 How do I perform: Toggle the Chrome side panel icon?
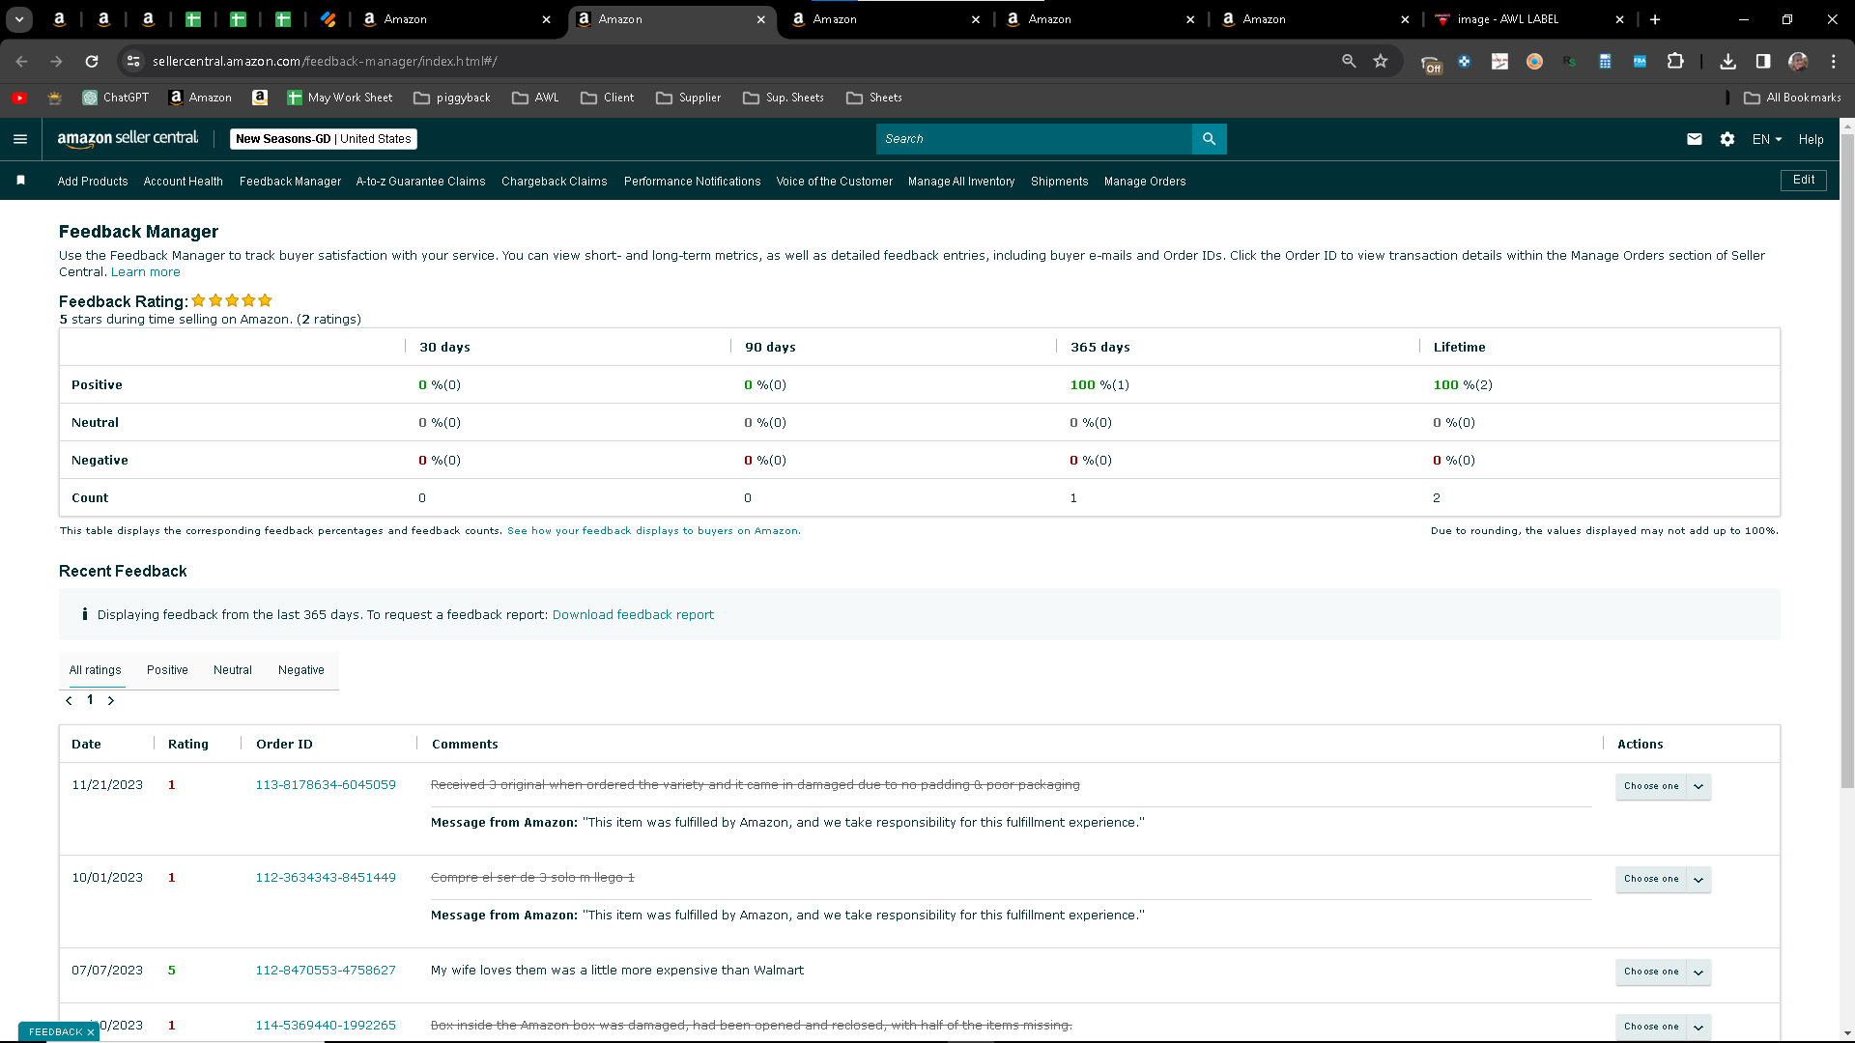tap(1763, 61)
